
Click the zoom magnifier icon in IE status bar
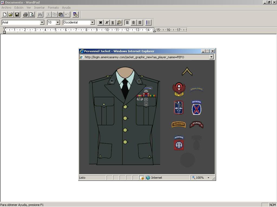tap(194, 177)
